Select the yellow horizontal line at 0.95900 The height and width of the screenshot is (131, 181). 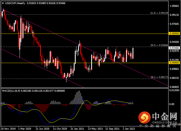click(85, 34)
